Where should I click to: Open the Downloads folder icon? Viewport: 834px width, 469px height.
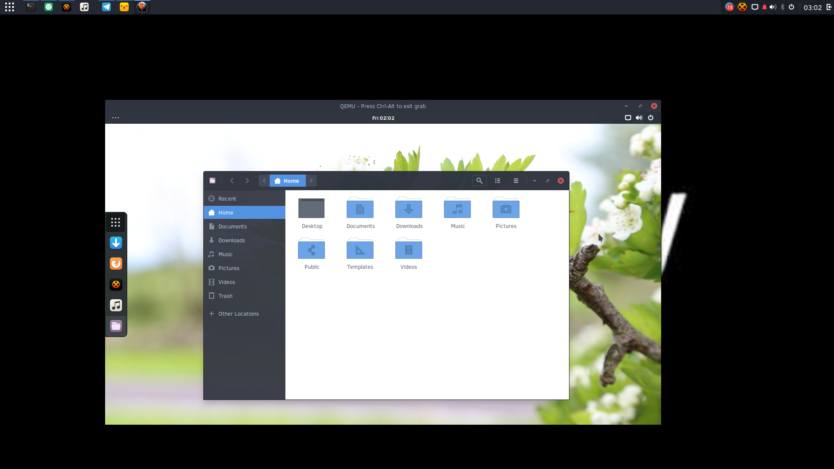409,208
